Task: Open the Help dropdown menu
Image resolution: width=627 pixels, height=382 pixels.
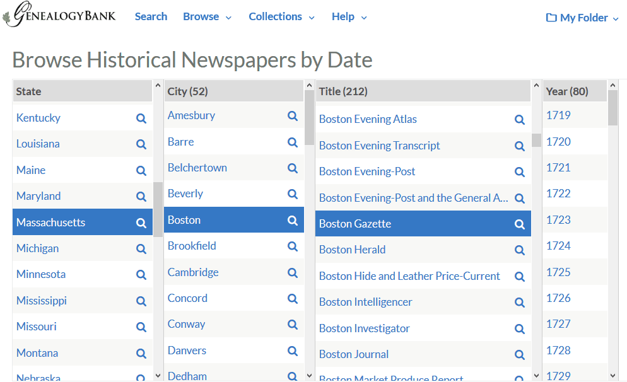Action: 349,17
